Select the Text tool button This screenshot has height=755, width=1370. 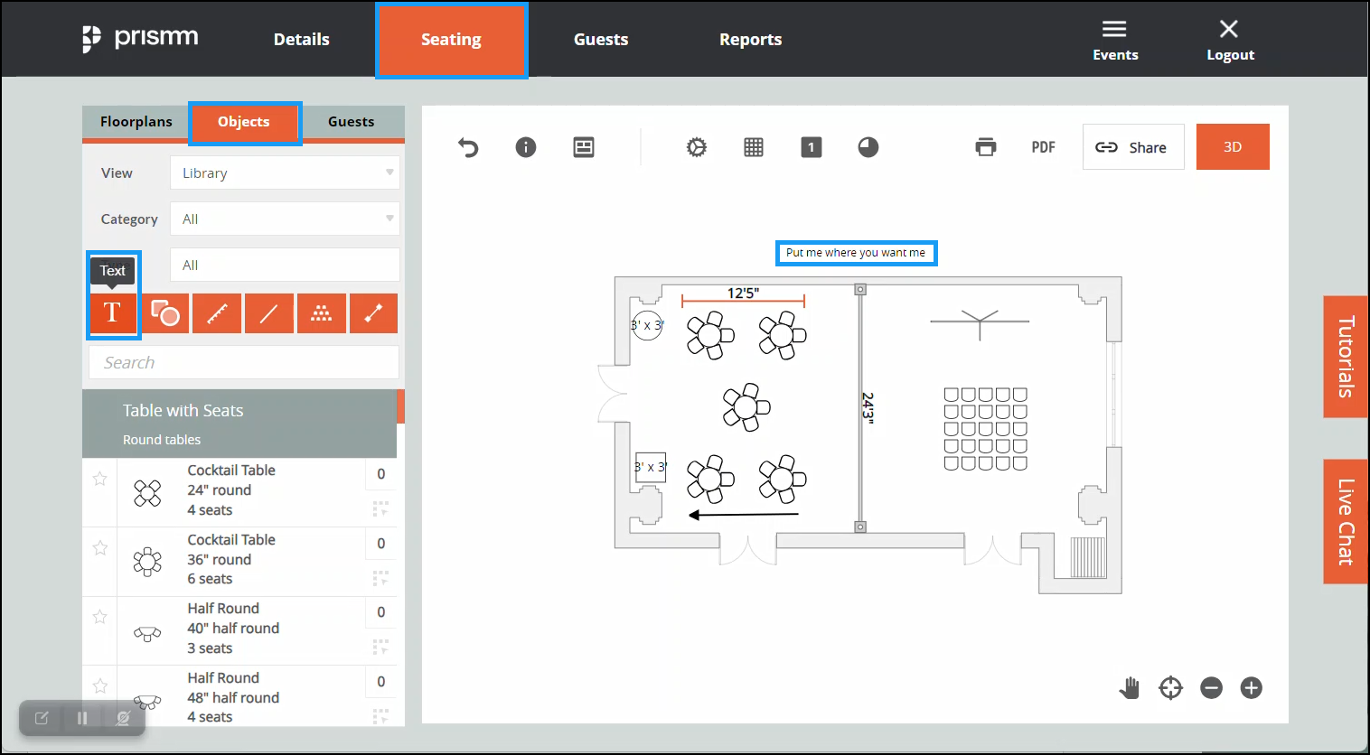click(x=113, y=312)
